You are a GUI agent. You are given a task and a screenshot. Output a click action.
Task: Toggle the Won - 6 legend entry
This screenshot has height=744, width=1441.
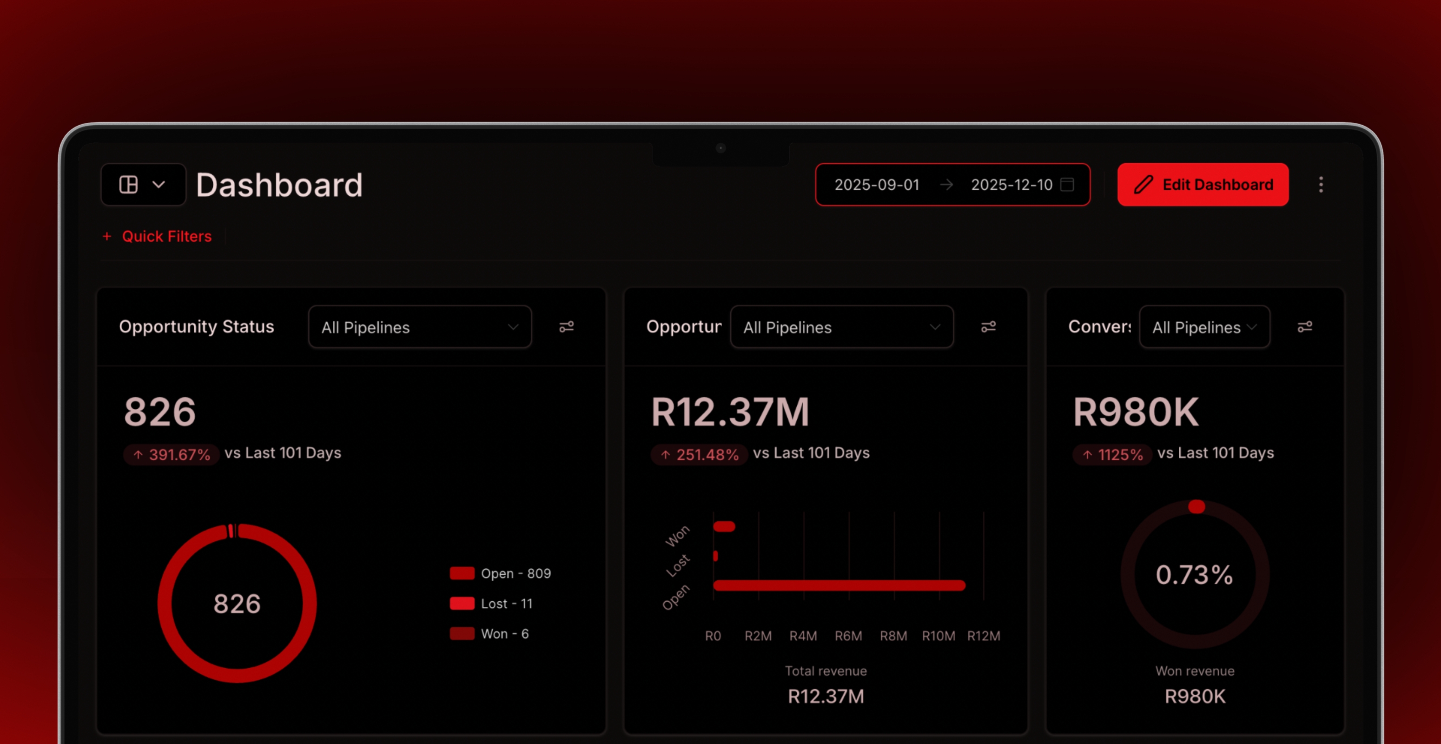point(490,634)
